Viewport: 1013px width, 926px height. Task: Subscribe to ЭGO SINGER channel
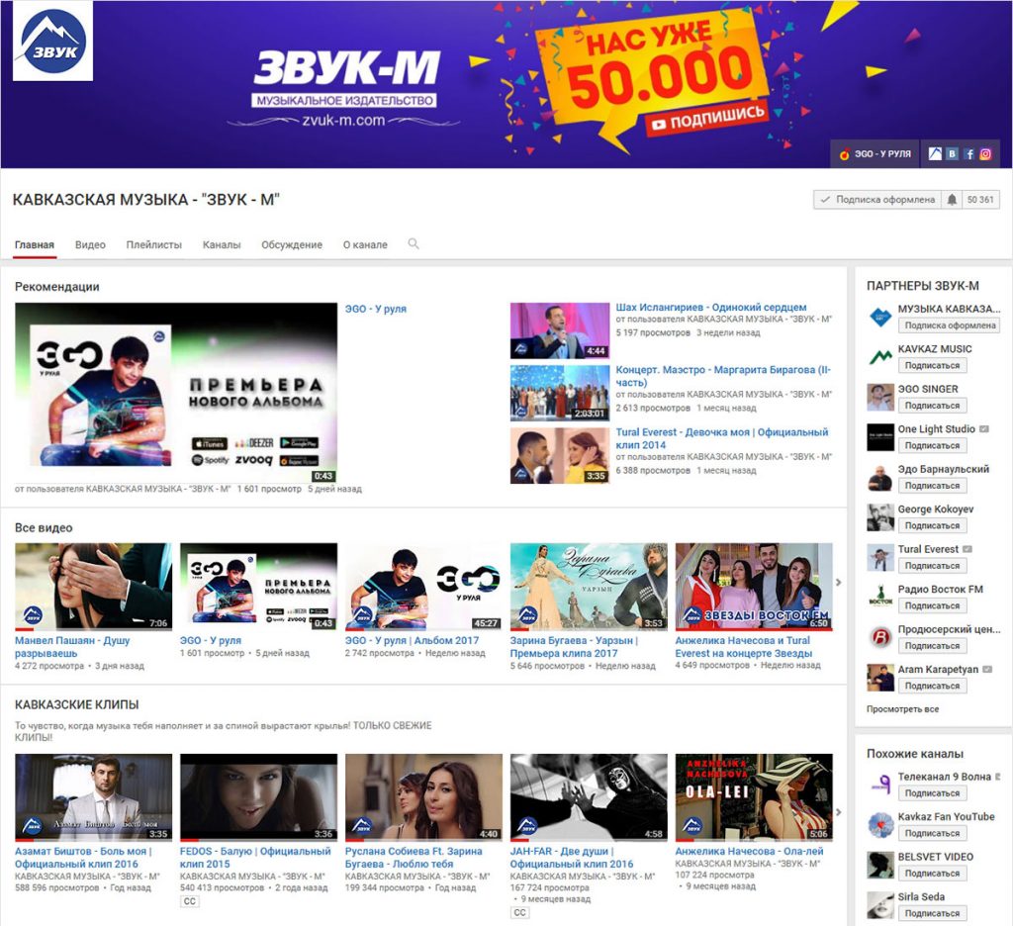932,406
